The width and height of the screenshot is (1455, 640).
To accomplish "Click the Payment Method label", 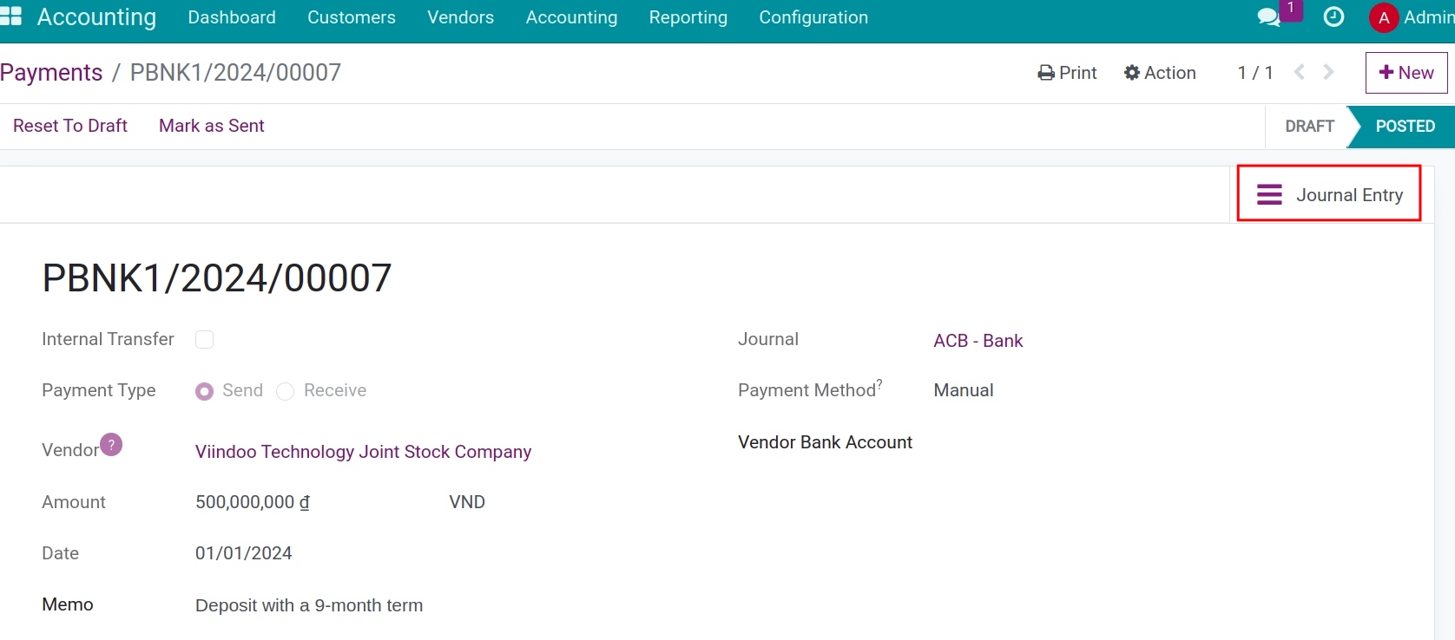I will point(809,389).
